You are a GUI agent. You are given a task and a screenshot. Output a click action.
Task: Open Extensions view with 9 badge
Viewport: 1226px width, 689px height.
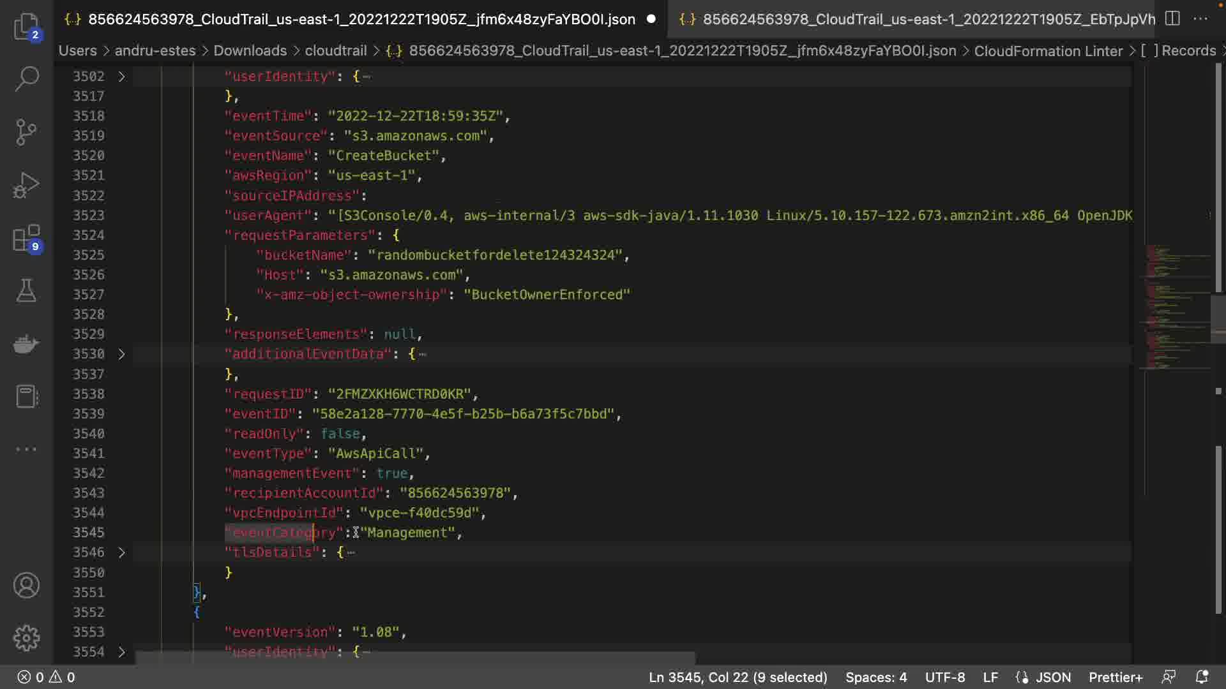26,239
